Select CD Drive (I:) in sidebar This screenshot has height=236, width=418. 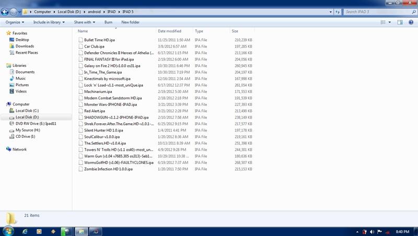[x=25, y=136]
